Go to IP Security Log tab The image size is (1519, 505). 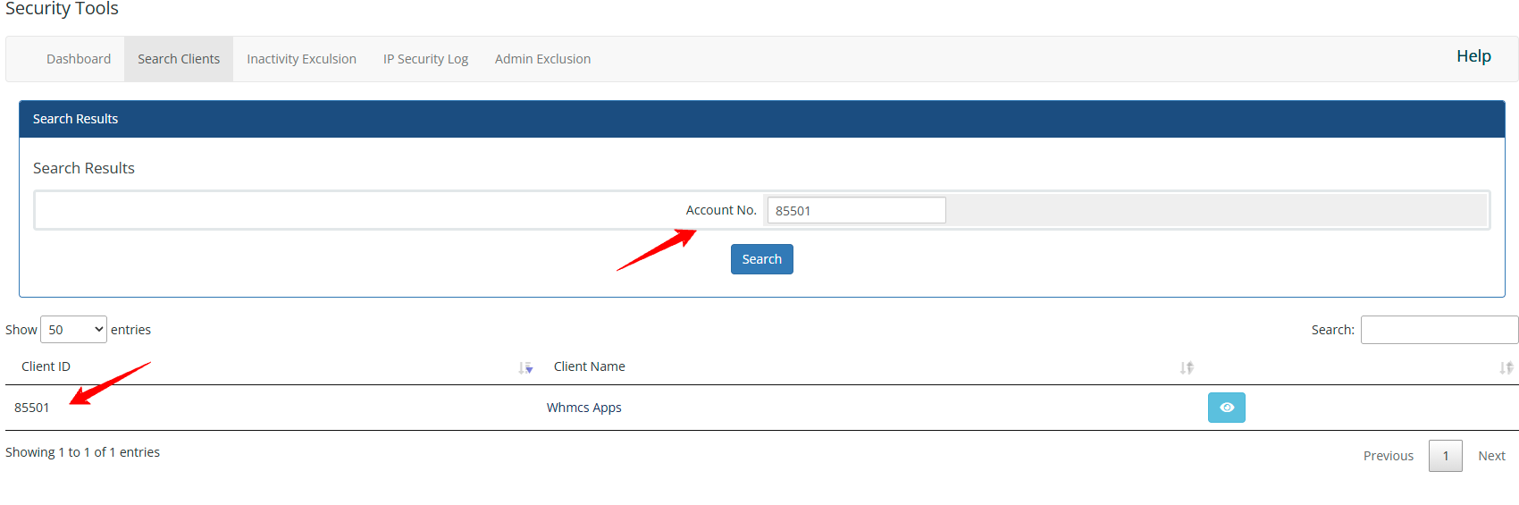(425, 59)
